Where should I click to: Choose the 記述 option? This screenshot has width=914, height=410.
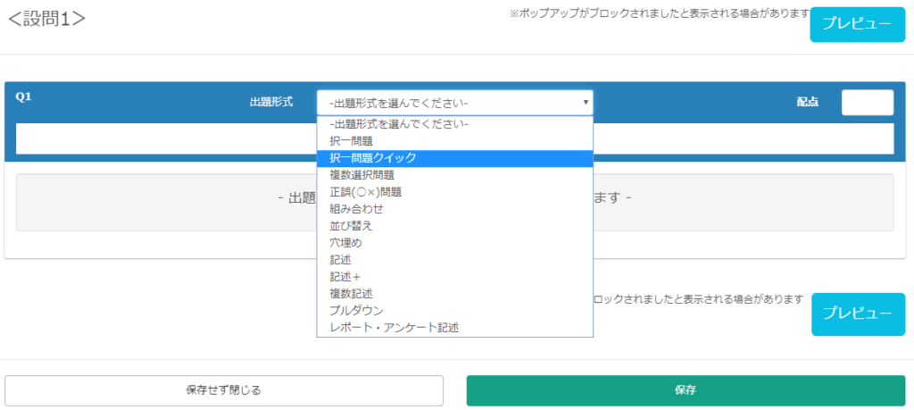click(454, 260)
